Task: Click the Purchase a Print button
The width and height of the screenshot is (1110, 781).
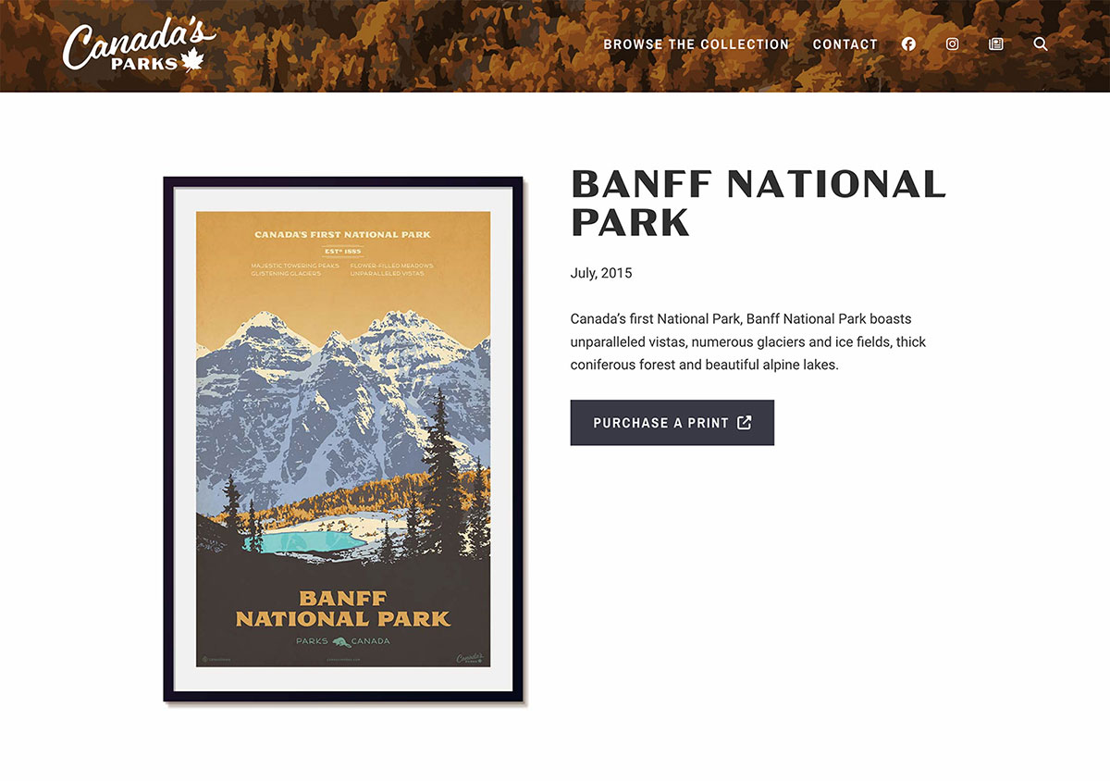Action: tap(672, 423)
